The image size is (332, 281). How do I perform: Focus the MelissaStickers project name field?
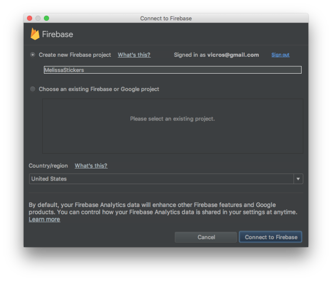172,70
